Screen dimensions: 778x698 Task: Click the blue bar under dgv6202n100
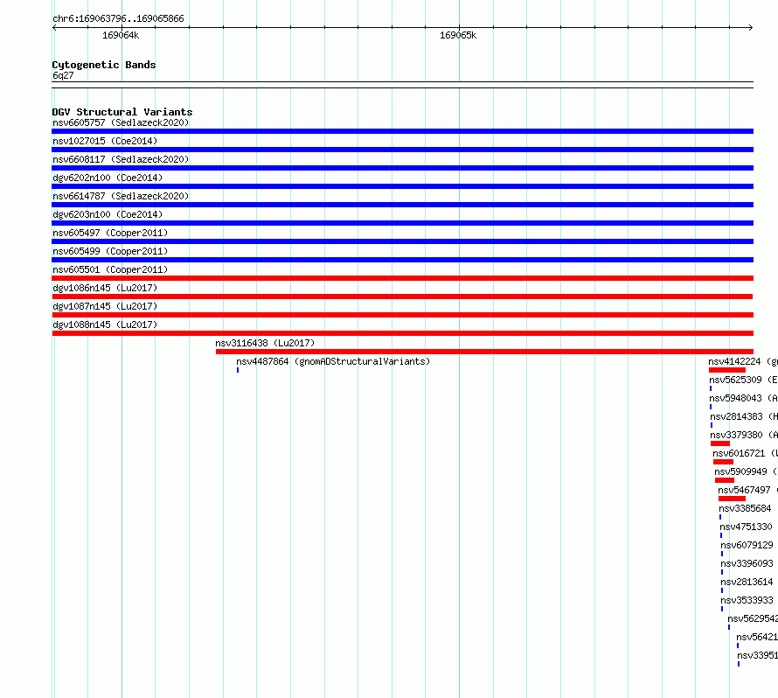tap(402, 186)
